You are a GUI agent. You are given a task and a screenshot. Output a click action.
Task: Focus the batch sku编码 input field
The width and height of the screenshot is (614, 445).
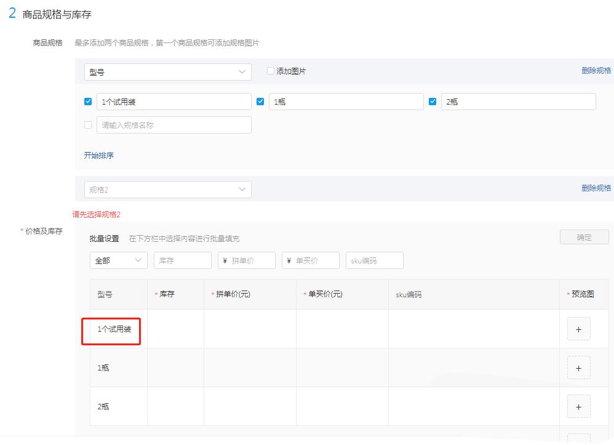(374, 260)
